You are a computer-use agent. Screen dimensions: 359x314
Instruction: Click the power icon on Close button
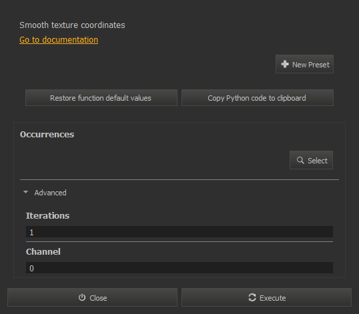82,297
